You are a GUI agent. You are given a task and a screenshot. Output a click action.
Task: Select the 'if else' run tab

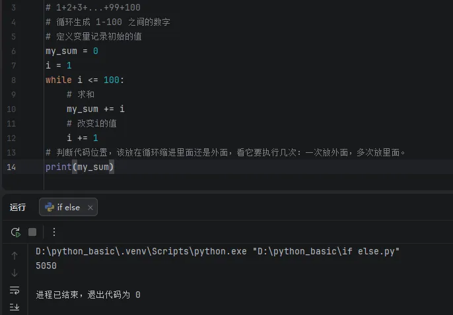click(68, 207)
